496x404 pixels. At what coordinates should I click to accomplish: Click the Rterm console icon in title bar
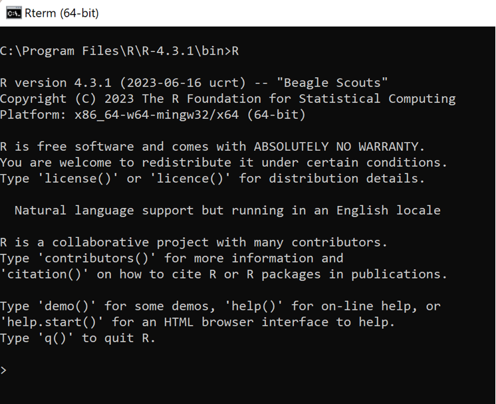click(13, 13)
